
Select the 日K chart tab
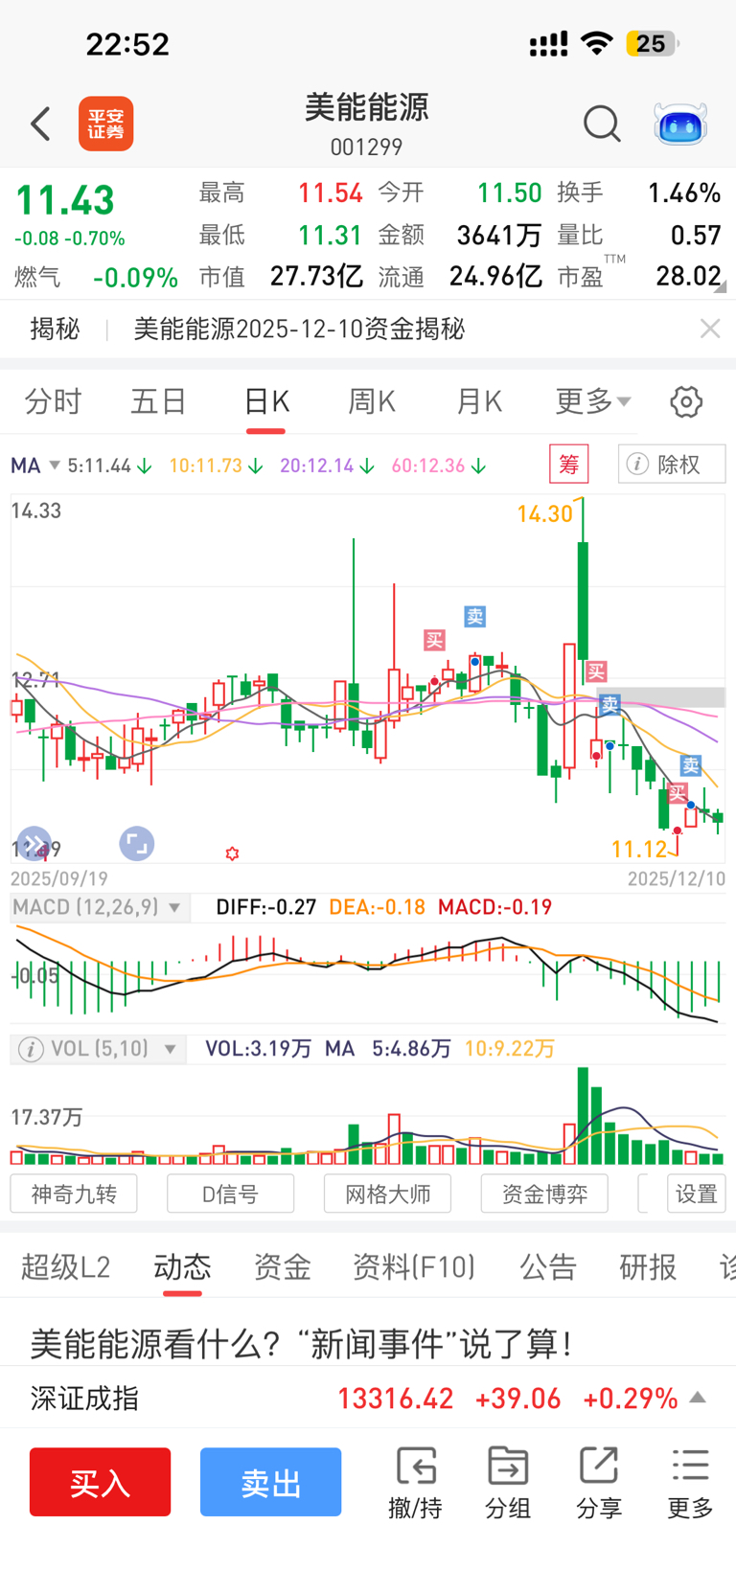(266, 401)
